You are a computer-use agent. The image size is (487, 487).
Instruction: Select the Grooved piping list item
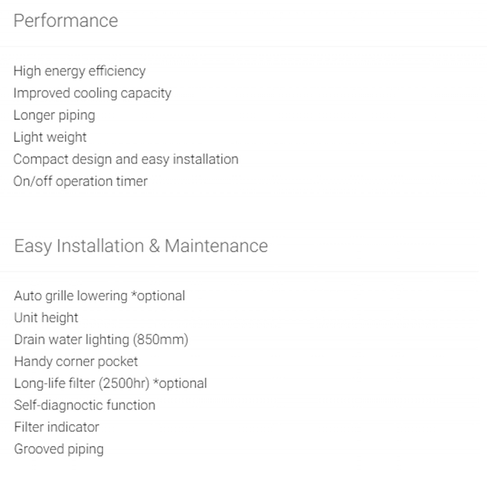[59, 449]
